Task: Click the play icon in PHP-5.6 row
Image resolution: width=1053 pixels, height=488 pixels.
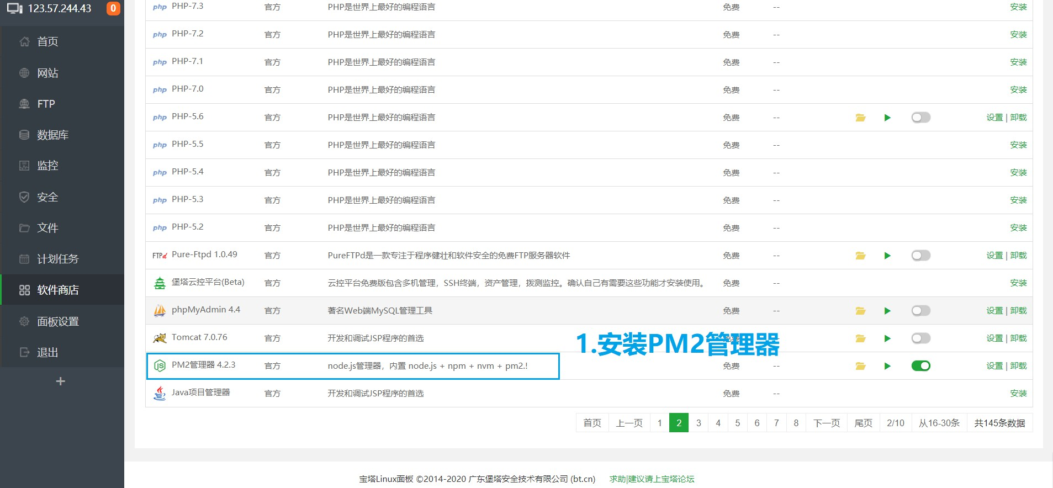Action: (x=887, y=118)
